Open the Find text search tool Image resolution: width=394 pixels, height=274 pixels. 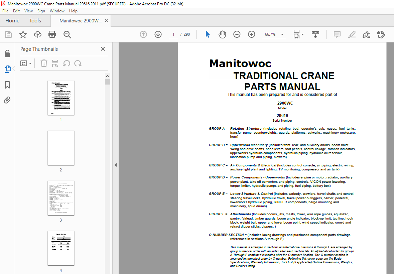tap(67, 34)
